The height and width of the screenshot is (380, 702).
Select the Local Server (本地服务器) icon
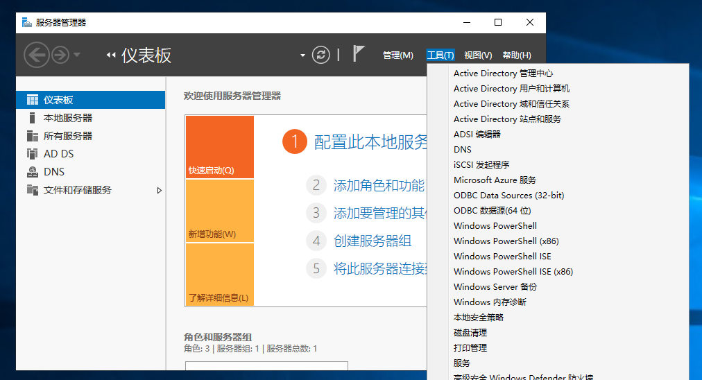click(33, 118)
